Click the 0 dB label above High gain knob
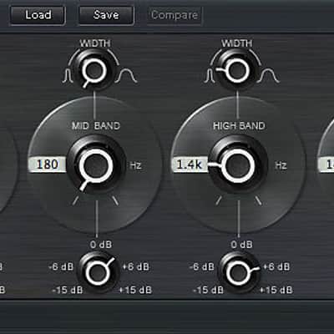 tap(241, 245)
